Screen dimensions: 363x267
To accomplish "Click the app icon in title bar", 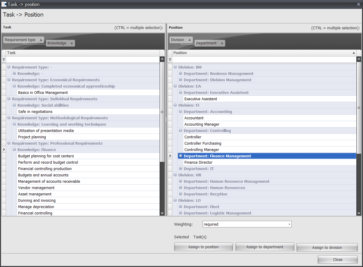I will 4,4.
